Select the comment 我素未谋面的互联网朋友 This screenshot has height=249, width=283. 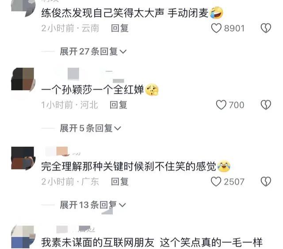pyautogui.click(x=98, y=242)
